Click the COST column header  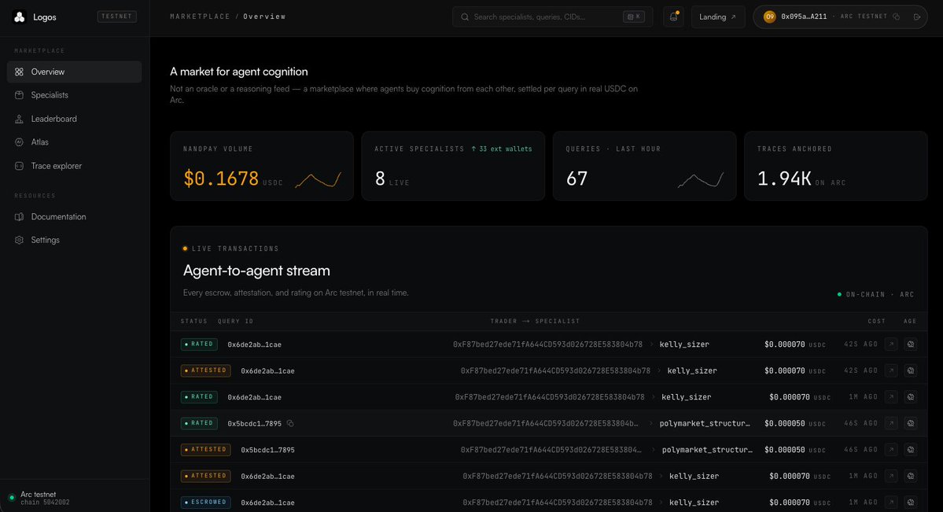[876, 322]
